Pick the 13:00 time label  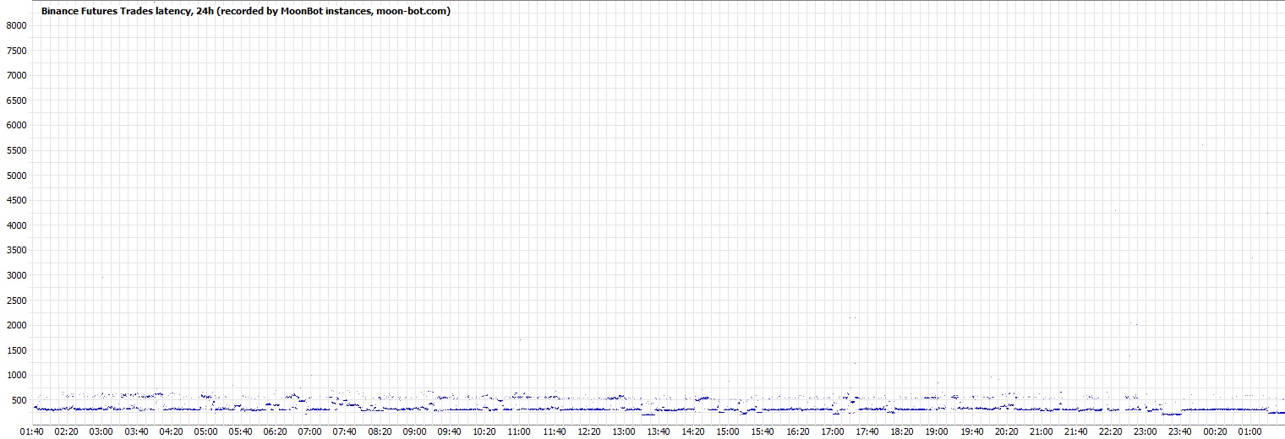623,431
